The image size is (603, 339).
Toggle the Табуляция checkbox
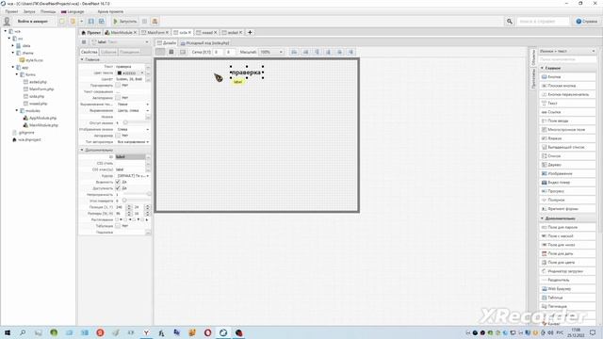pos(118,226)
